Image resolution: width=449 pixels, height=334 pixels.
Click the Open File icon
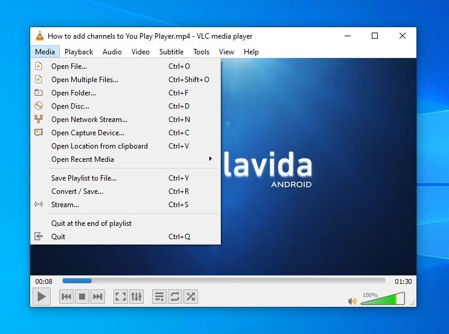39,66
